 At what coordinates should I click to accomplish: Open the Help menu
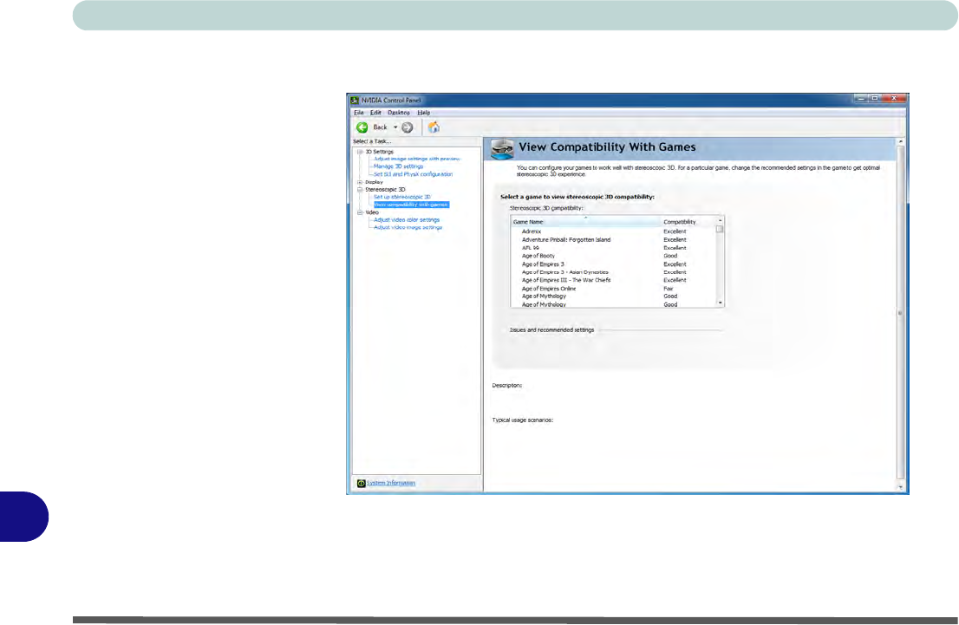click(x=423, y=113)
